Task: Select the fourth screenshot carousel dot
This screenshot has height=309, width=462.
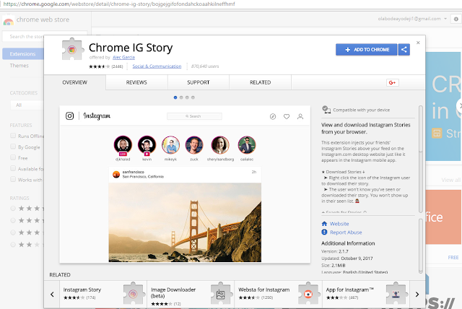Action: tap(193, 97)
